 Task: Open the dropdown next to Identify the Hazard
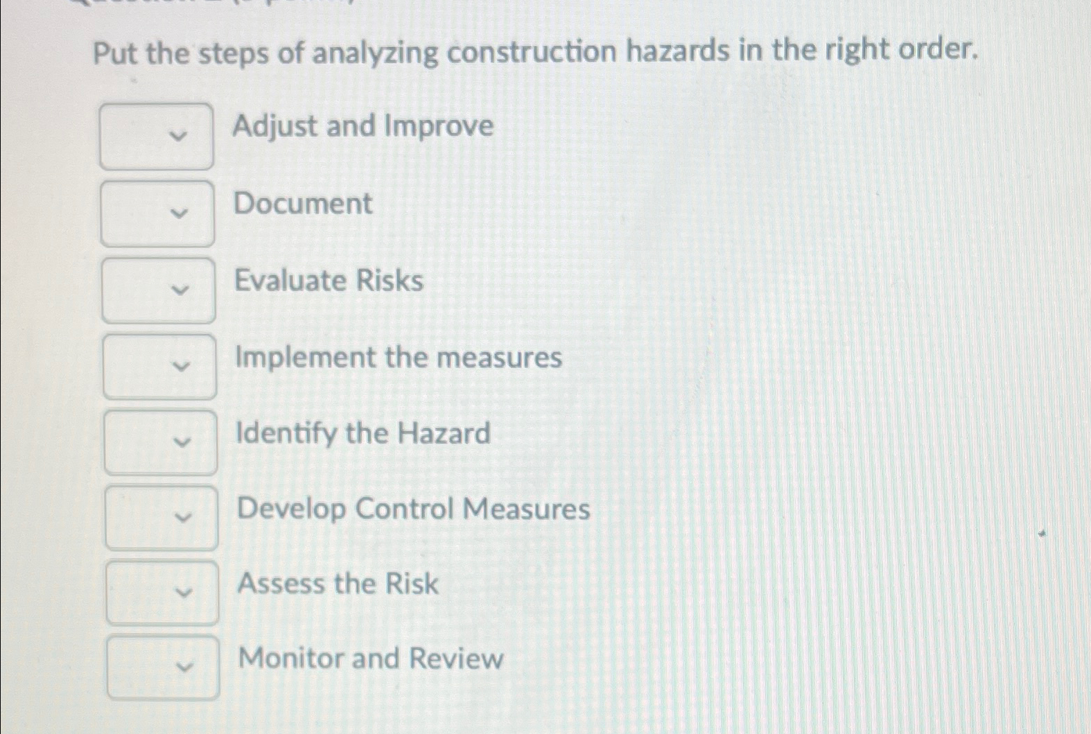162,442
